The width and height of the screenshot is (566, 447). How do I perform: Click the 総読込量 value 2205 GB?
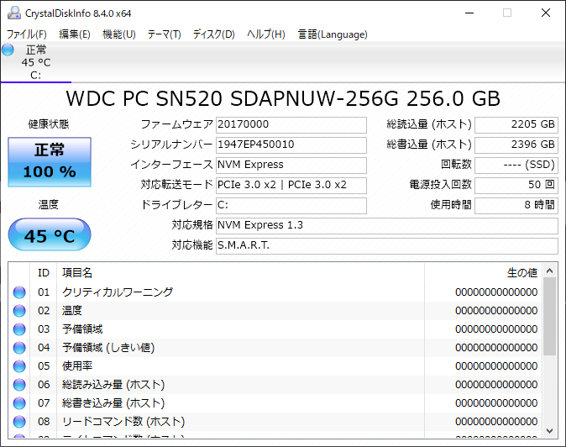pyautogui.click(x=516, y=125)
